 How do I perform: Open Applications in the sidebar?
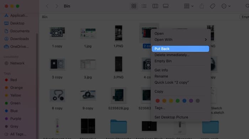click(x=16, y=16)
